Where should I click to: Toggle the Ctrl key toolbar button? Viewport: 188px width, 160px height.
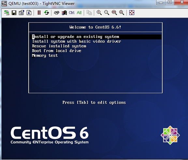72,13
